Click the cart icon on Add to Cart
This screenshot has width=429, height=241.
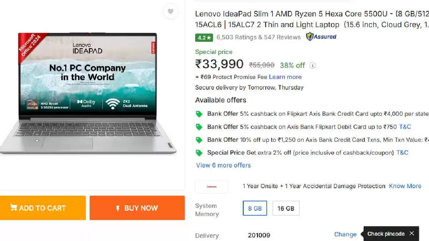(x=14, y=208)
